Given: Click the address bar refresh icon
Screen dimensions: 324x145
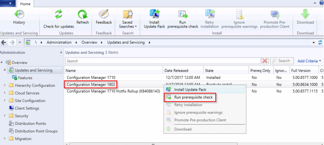Looking at the screenshot, I should coord(320,42).
